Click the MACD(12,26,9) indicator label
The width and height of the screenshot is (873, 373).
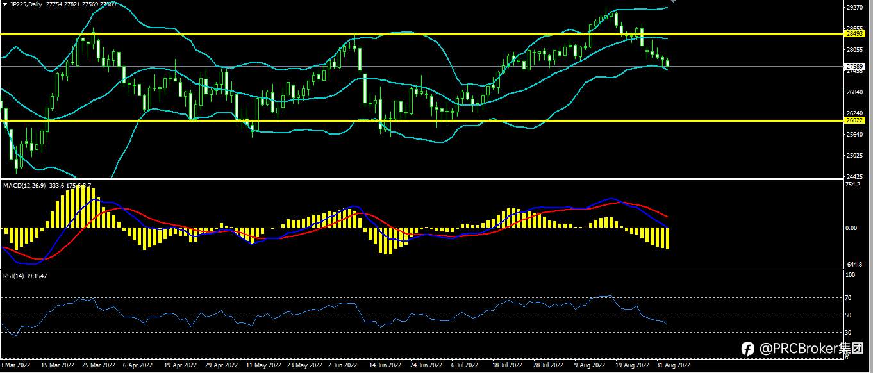pyautogui.click(x=24, y=185)
